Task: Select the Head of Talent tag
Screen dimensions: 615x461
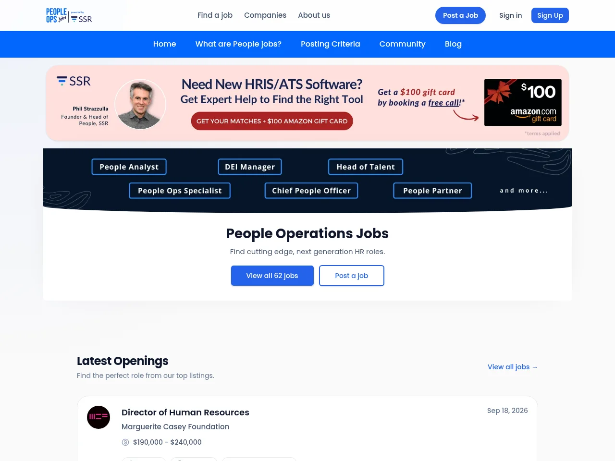Action: pos(366,167)
